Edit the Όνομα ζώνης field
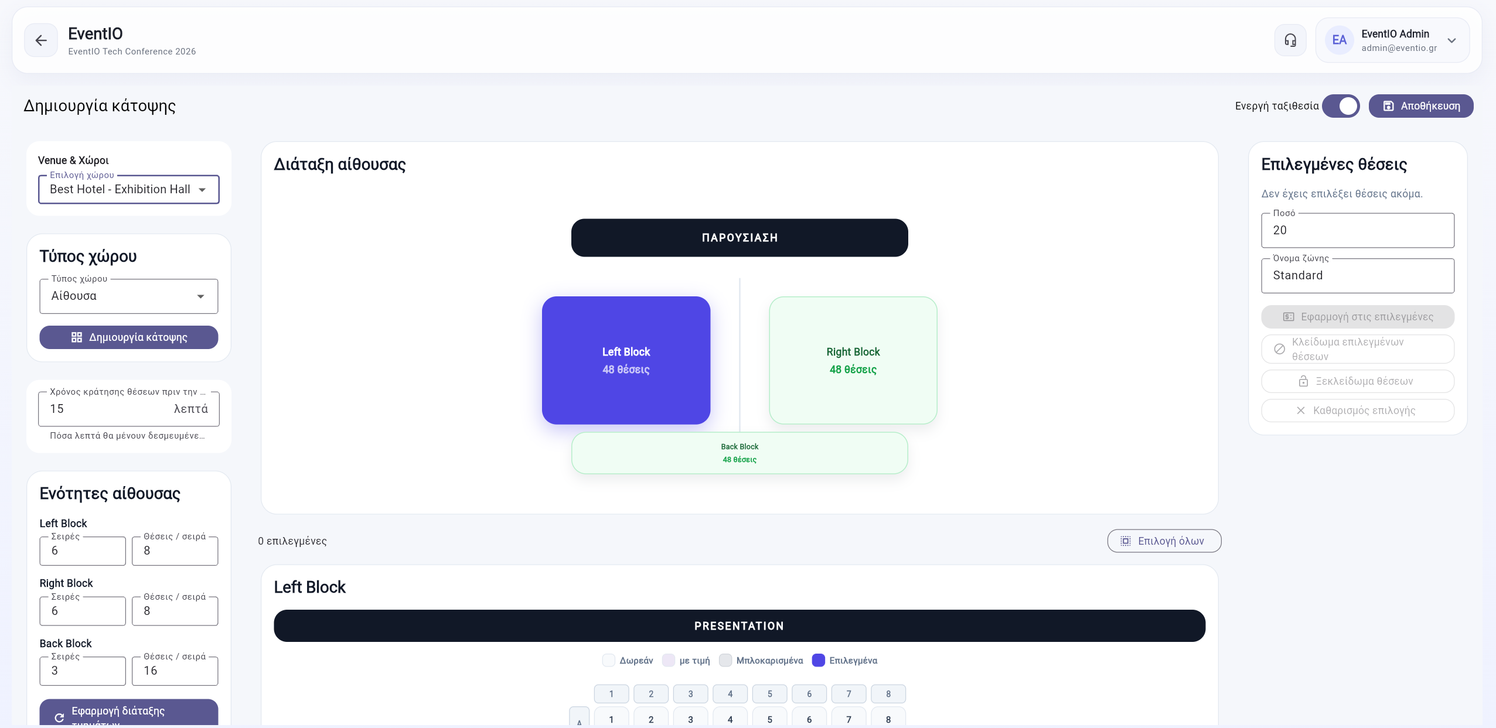1496x728 pixels. point(1357,275)
